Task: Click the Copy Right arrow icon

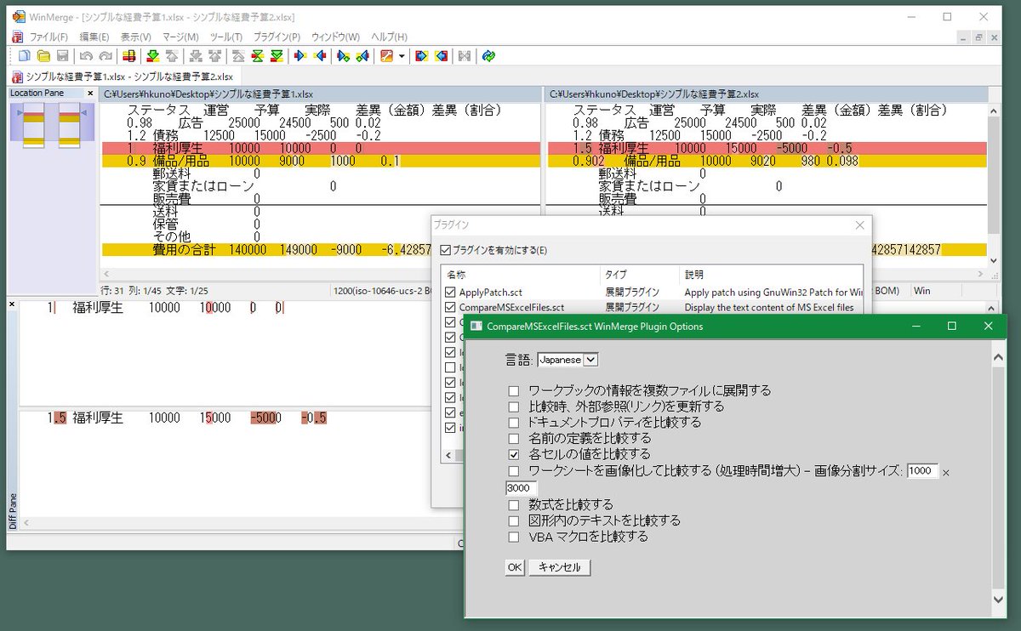Action: 300,56
